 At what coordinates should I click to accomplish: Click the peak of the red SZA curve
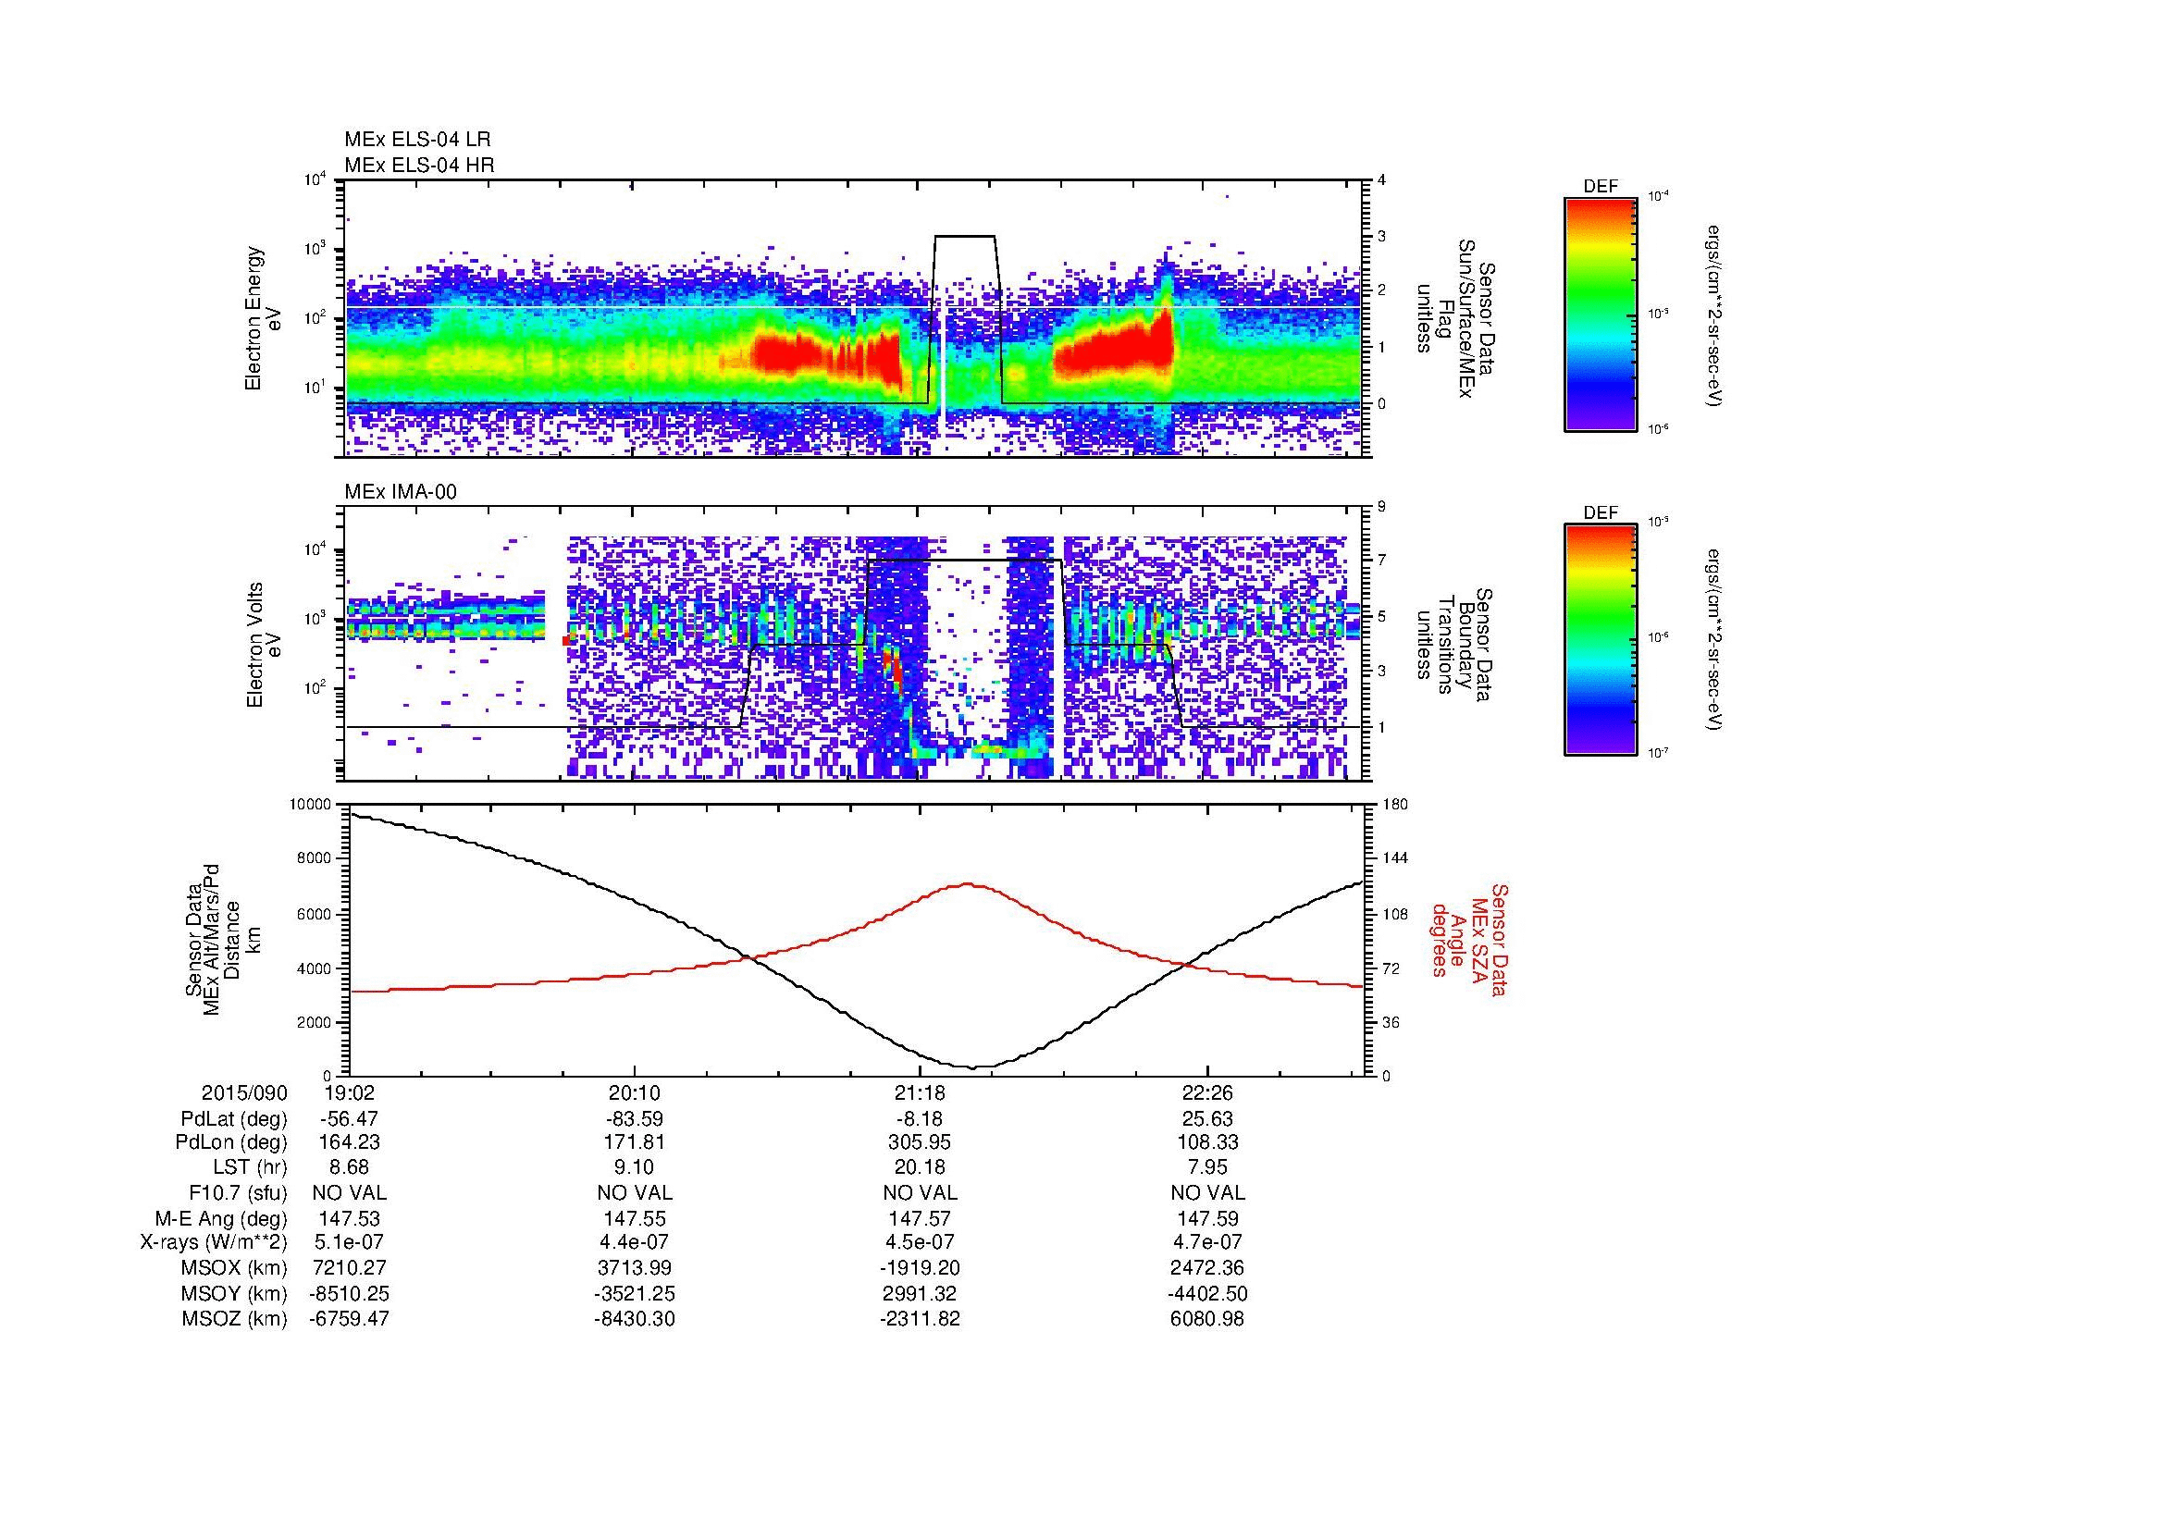[968, 883]
